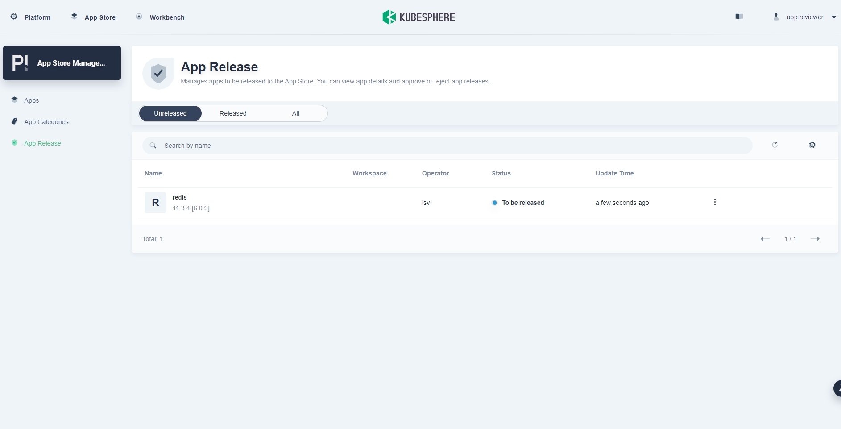The image size is (841, 429).
Task: Switch to the Released filter
Action: click(233, 113)
